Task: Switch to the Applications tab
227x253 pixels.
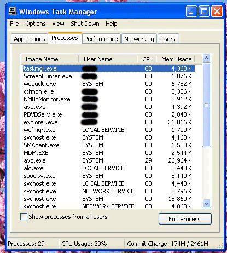Action: (x=30, y=39)
